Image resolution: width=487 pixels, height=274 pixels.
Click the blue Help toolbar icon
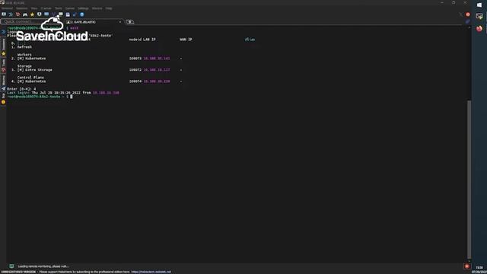[82, 14]
